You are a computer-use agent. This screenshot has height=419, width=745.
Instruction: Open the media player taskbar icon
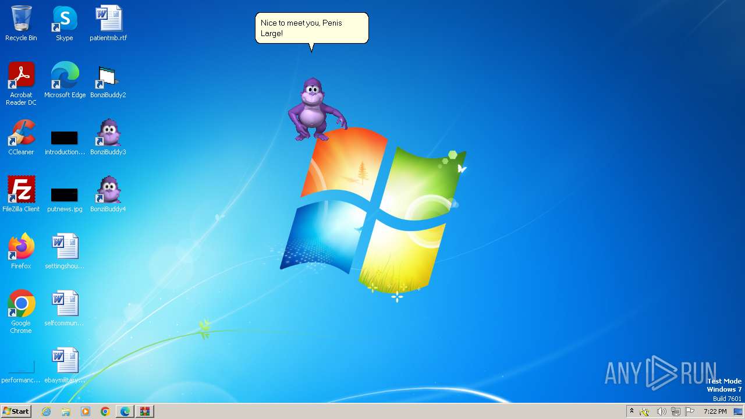click(86, 411)
